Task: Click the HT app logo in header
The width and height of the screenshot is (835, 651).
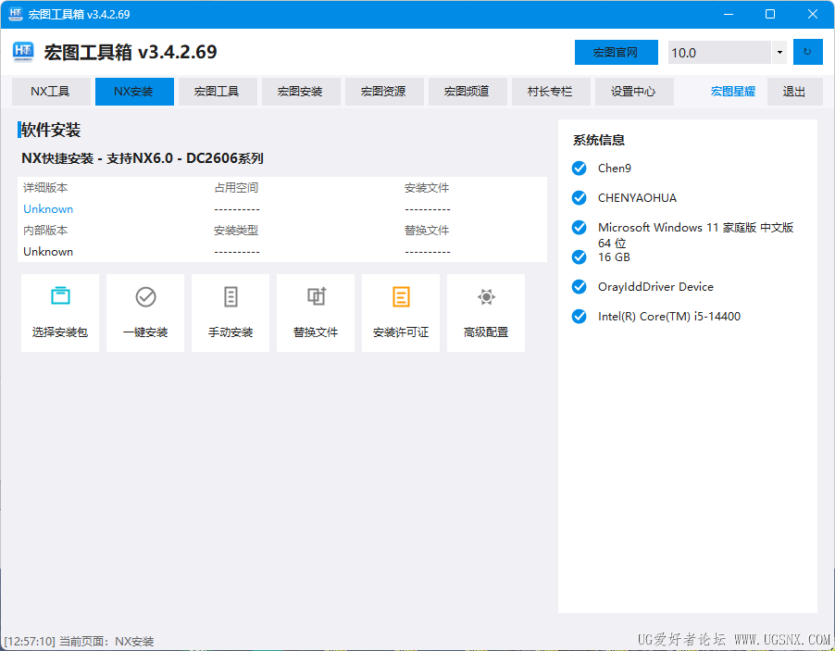Action: [x=23, y=52]
